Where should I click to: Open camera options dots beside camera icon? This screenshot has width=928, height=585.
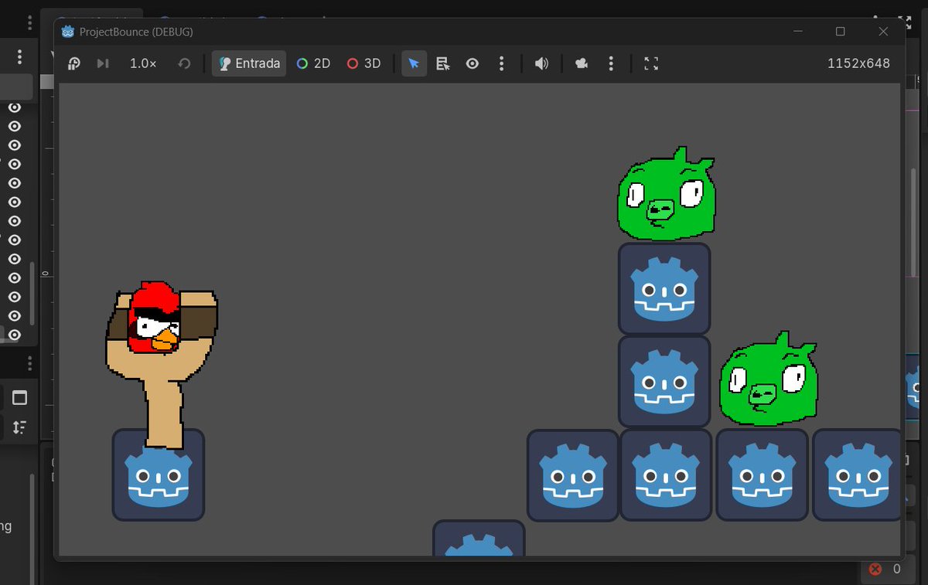click(611, 63)
